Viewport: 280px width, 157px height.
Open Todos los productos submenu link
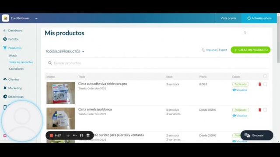pos(21,62)
